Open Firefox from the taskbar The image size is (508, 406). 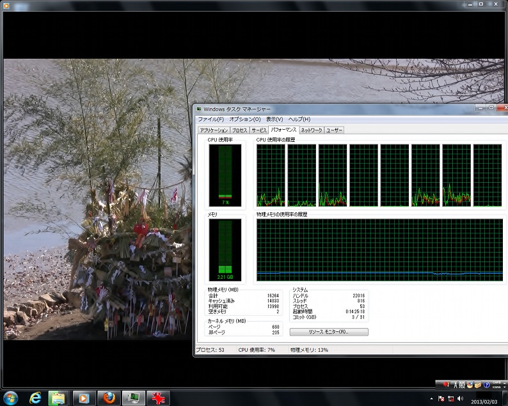[109, 397]
